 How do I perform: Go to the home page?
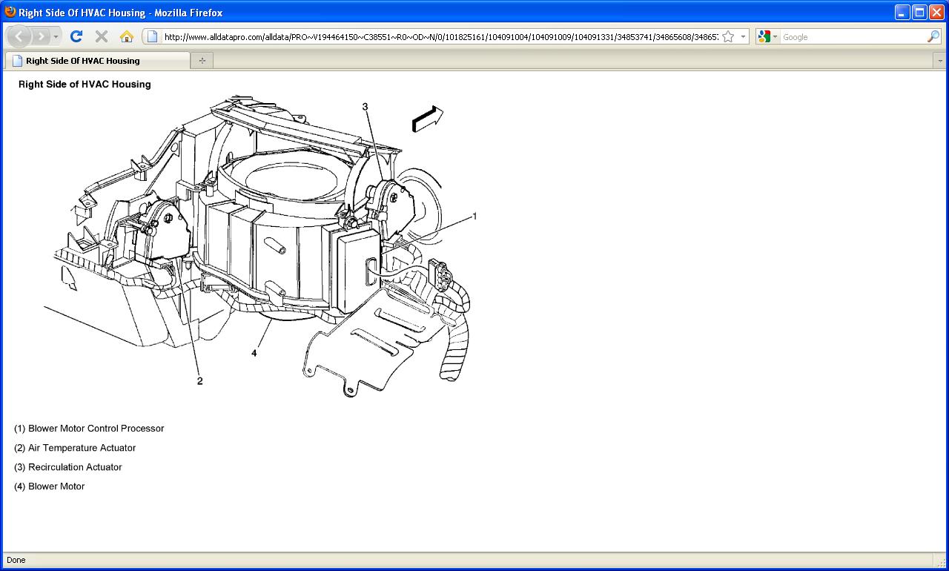pos(127,36)
